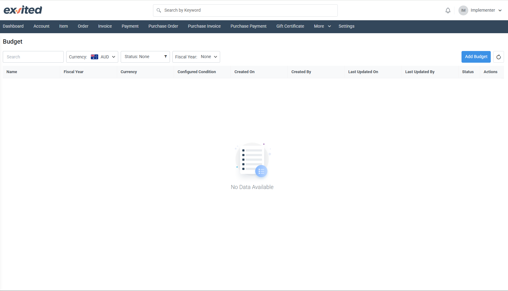
Task: Open the Currency AUD dropdown
Action: tap(92, 57)
